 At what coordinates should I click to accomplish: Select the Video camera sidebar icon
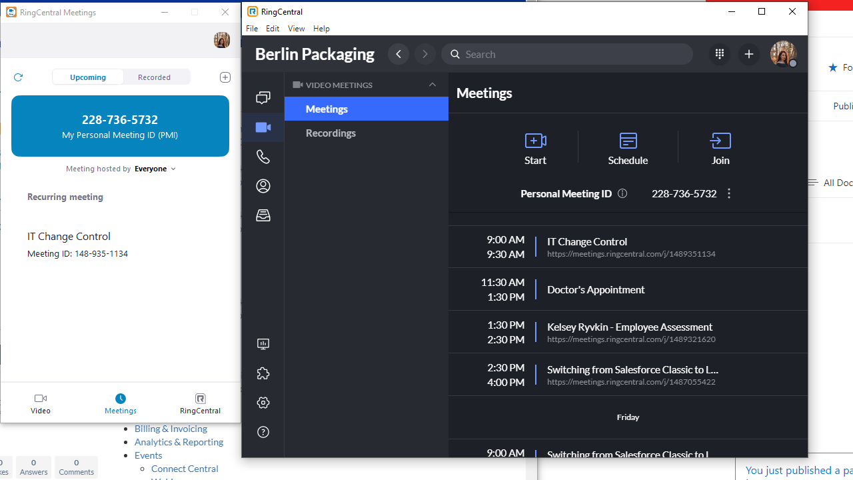pos(263,127)
